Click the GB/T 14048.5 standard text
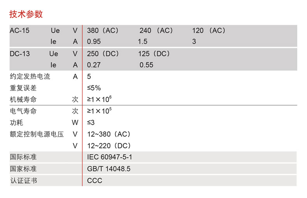Image resolution: width=307 pixels, height=198 pixels. pyautogui.click(x=109, y=169)
